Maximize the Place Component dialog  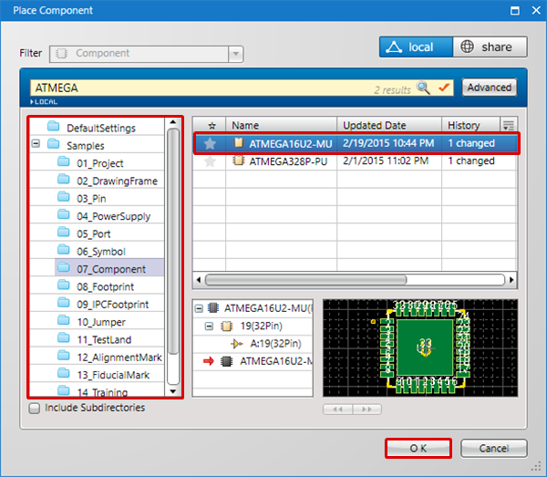coord(515,10)
